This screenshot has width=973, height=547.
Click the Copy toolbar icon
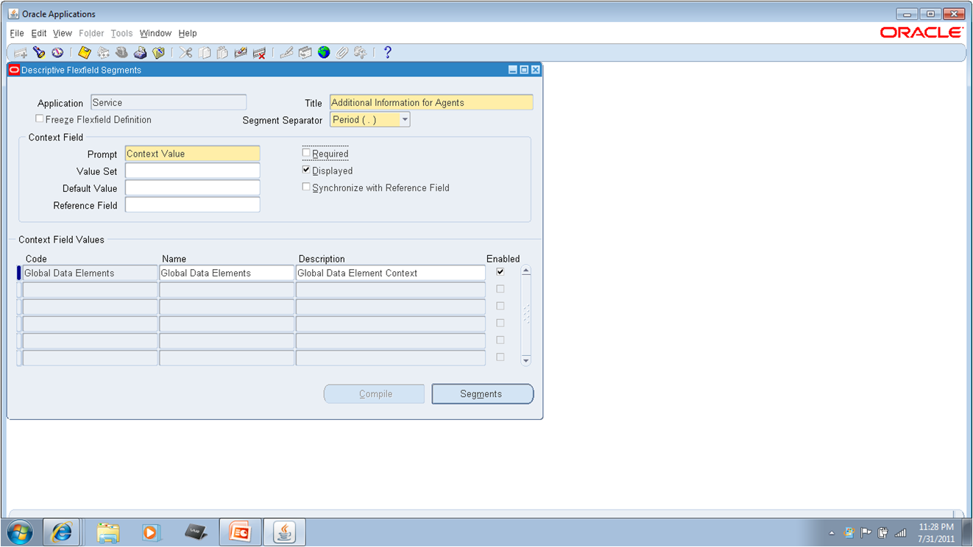click(205, 53)
